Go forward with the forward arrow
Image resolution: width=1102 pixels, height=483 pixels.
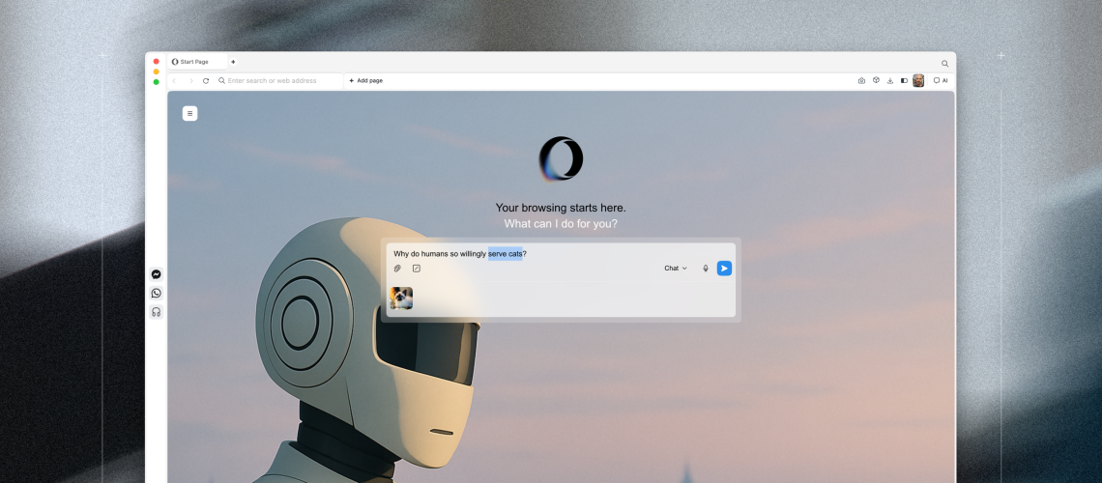pos(190,81)
